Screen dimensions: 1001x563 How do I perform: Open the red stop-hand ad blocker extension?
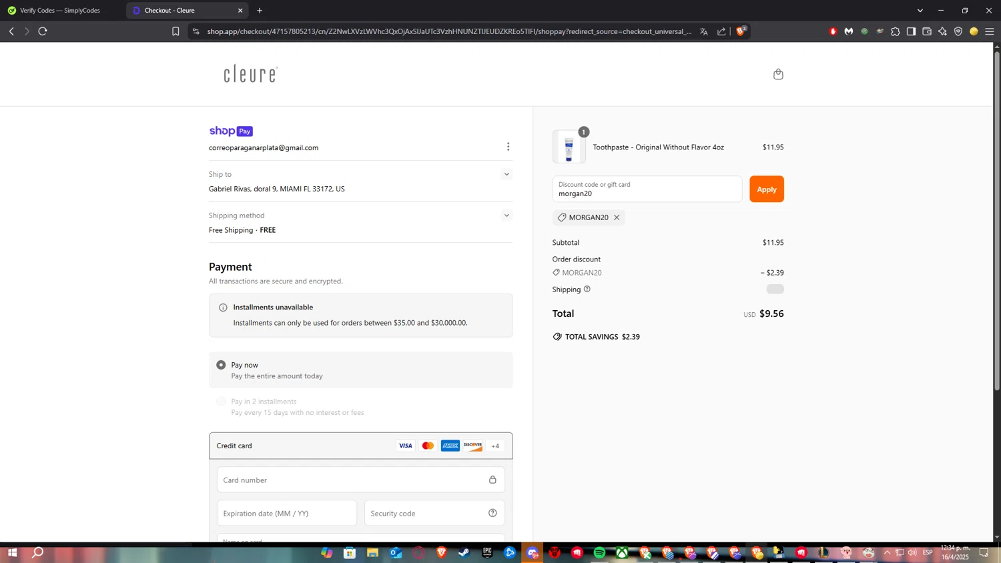[833, 31]
